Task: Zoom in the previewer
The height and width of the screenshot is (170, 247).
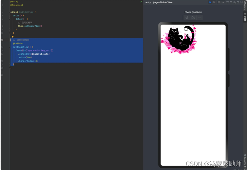Action: click(235, 2)
